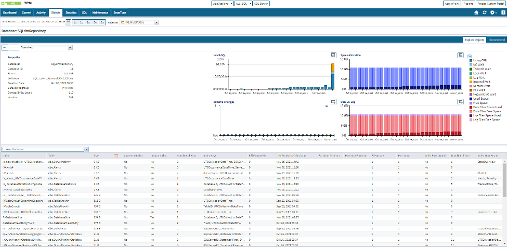Sort table by Table column header
508x248 pixels.
69,156
